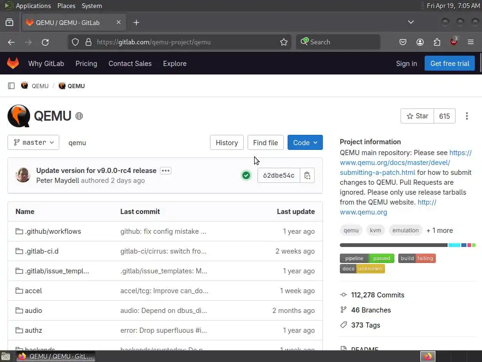Open the .gitlab-ci.d folder
482x362 pixels.
pos(41,251)
